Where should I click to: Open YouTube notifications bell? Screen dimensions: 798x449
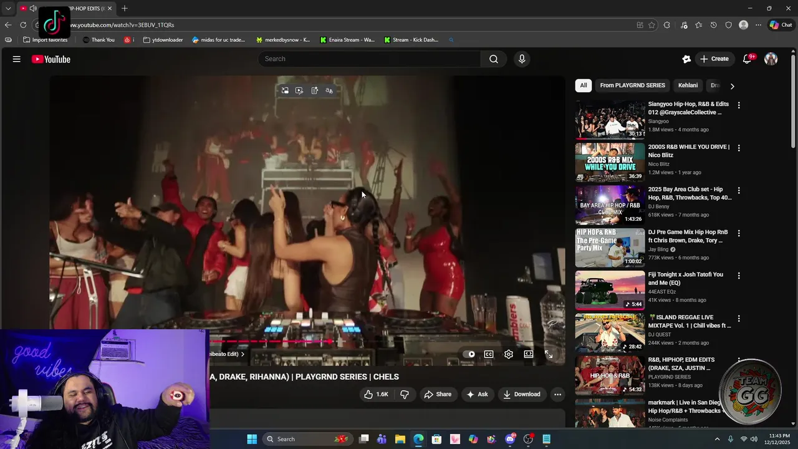[x=747, y=59]
